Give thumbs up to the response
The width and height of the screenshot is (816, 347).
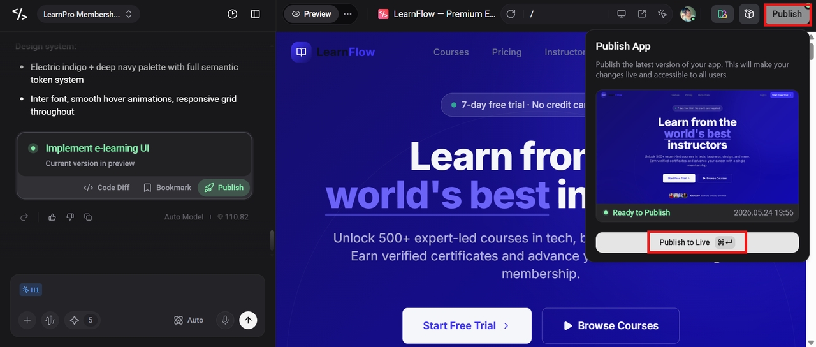52,217
